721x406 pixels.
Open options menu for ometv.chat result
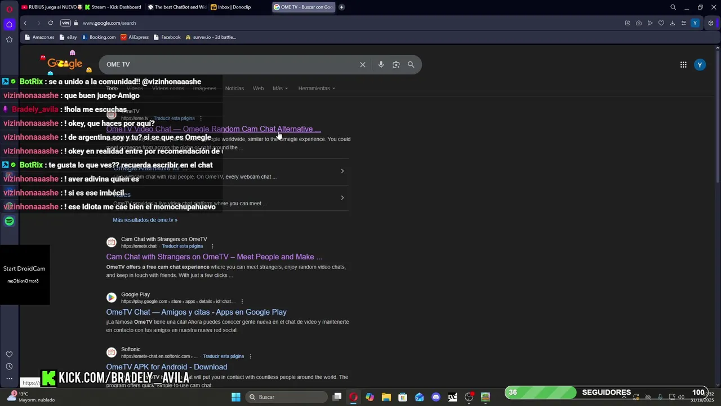tap(212, 246)
